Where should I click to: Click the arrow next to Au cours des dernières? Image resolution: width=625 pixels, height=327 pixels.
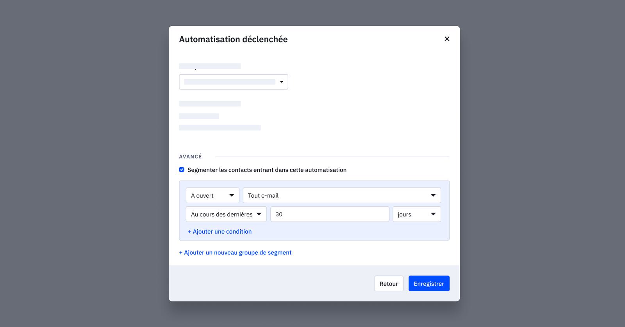(259, 214)
